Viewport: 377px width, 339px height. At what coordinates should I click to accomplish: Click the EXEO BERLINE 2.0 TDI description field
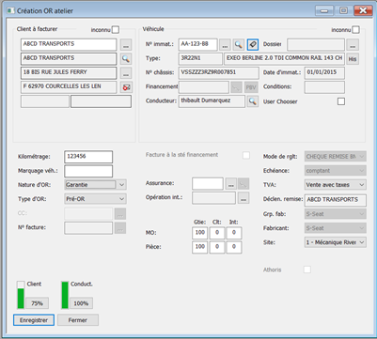point(284,59)
